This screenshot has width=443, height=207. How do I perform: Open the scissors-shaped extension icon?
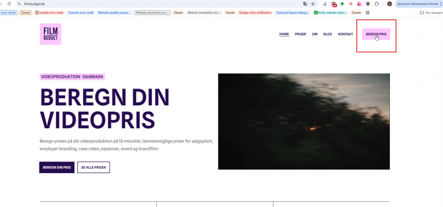[325, 4]
